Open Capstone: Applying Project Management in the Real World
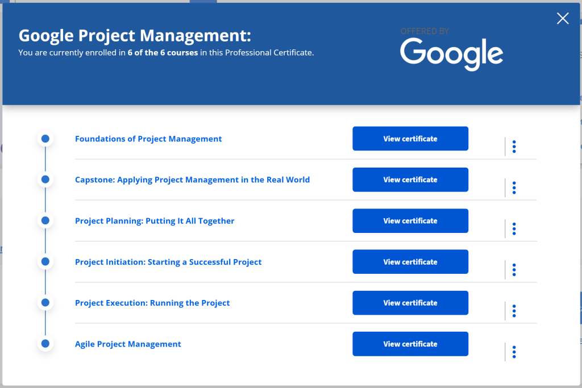Viewport: 582px width, 388px height. pyautogui.click(x=192, y=180)
